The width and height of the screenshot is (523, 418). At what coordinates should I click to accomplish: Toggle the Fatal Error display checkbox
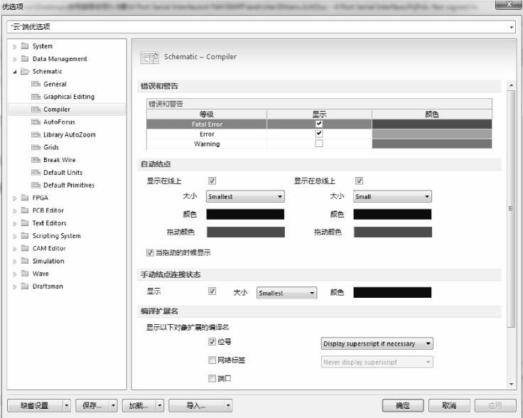coord(319,124)
